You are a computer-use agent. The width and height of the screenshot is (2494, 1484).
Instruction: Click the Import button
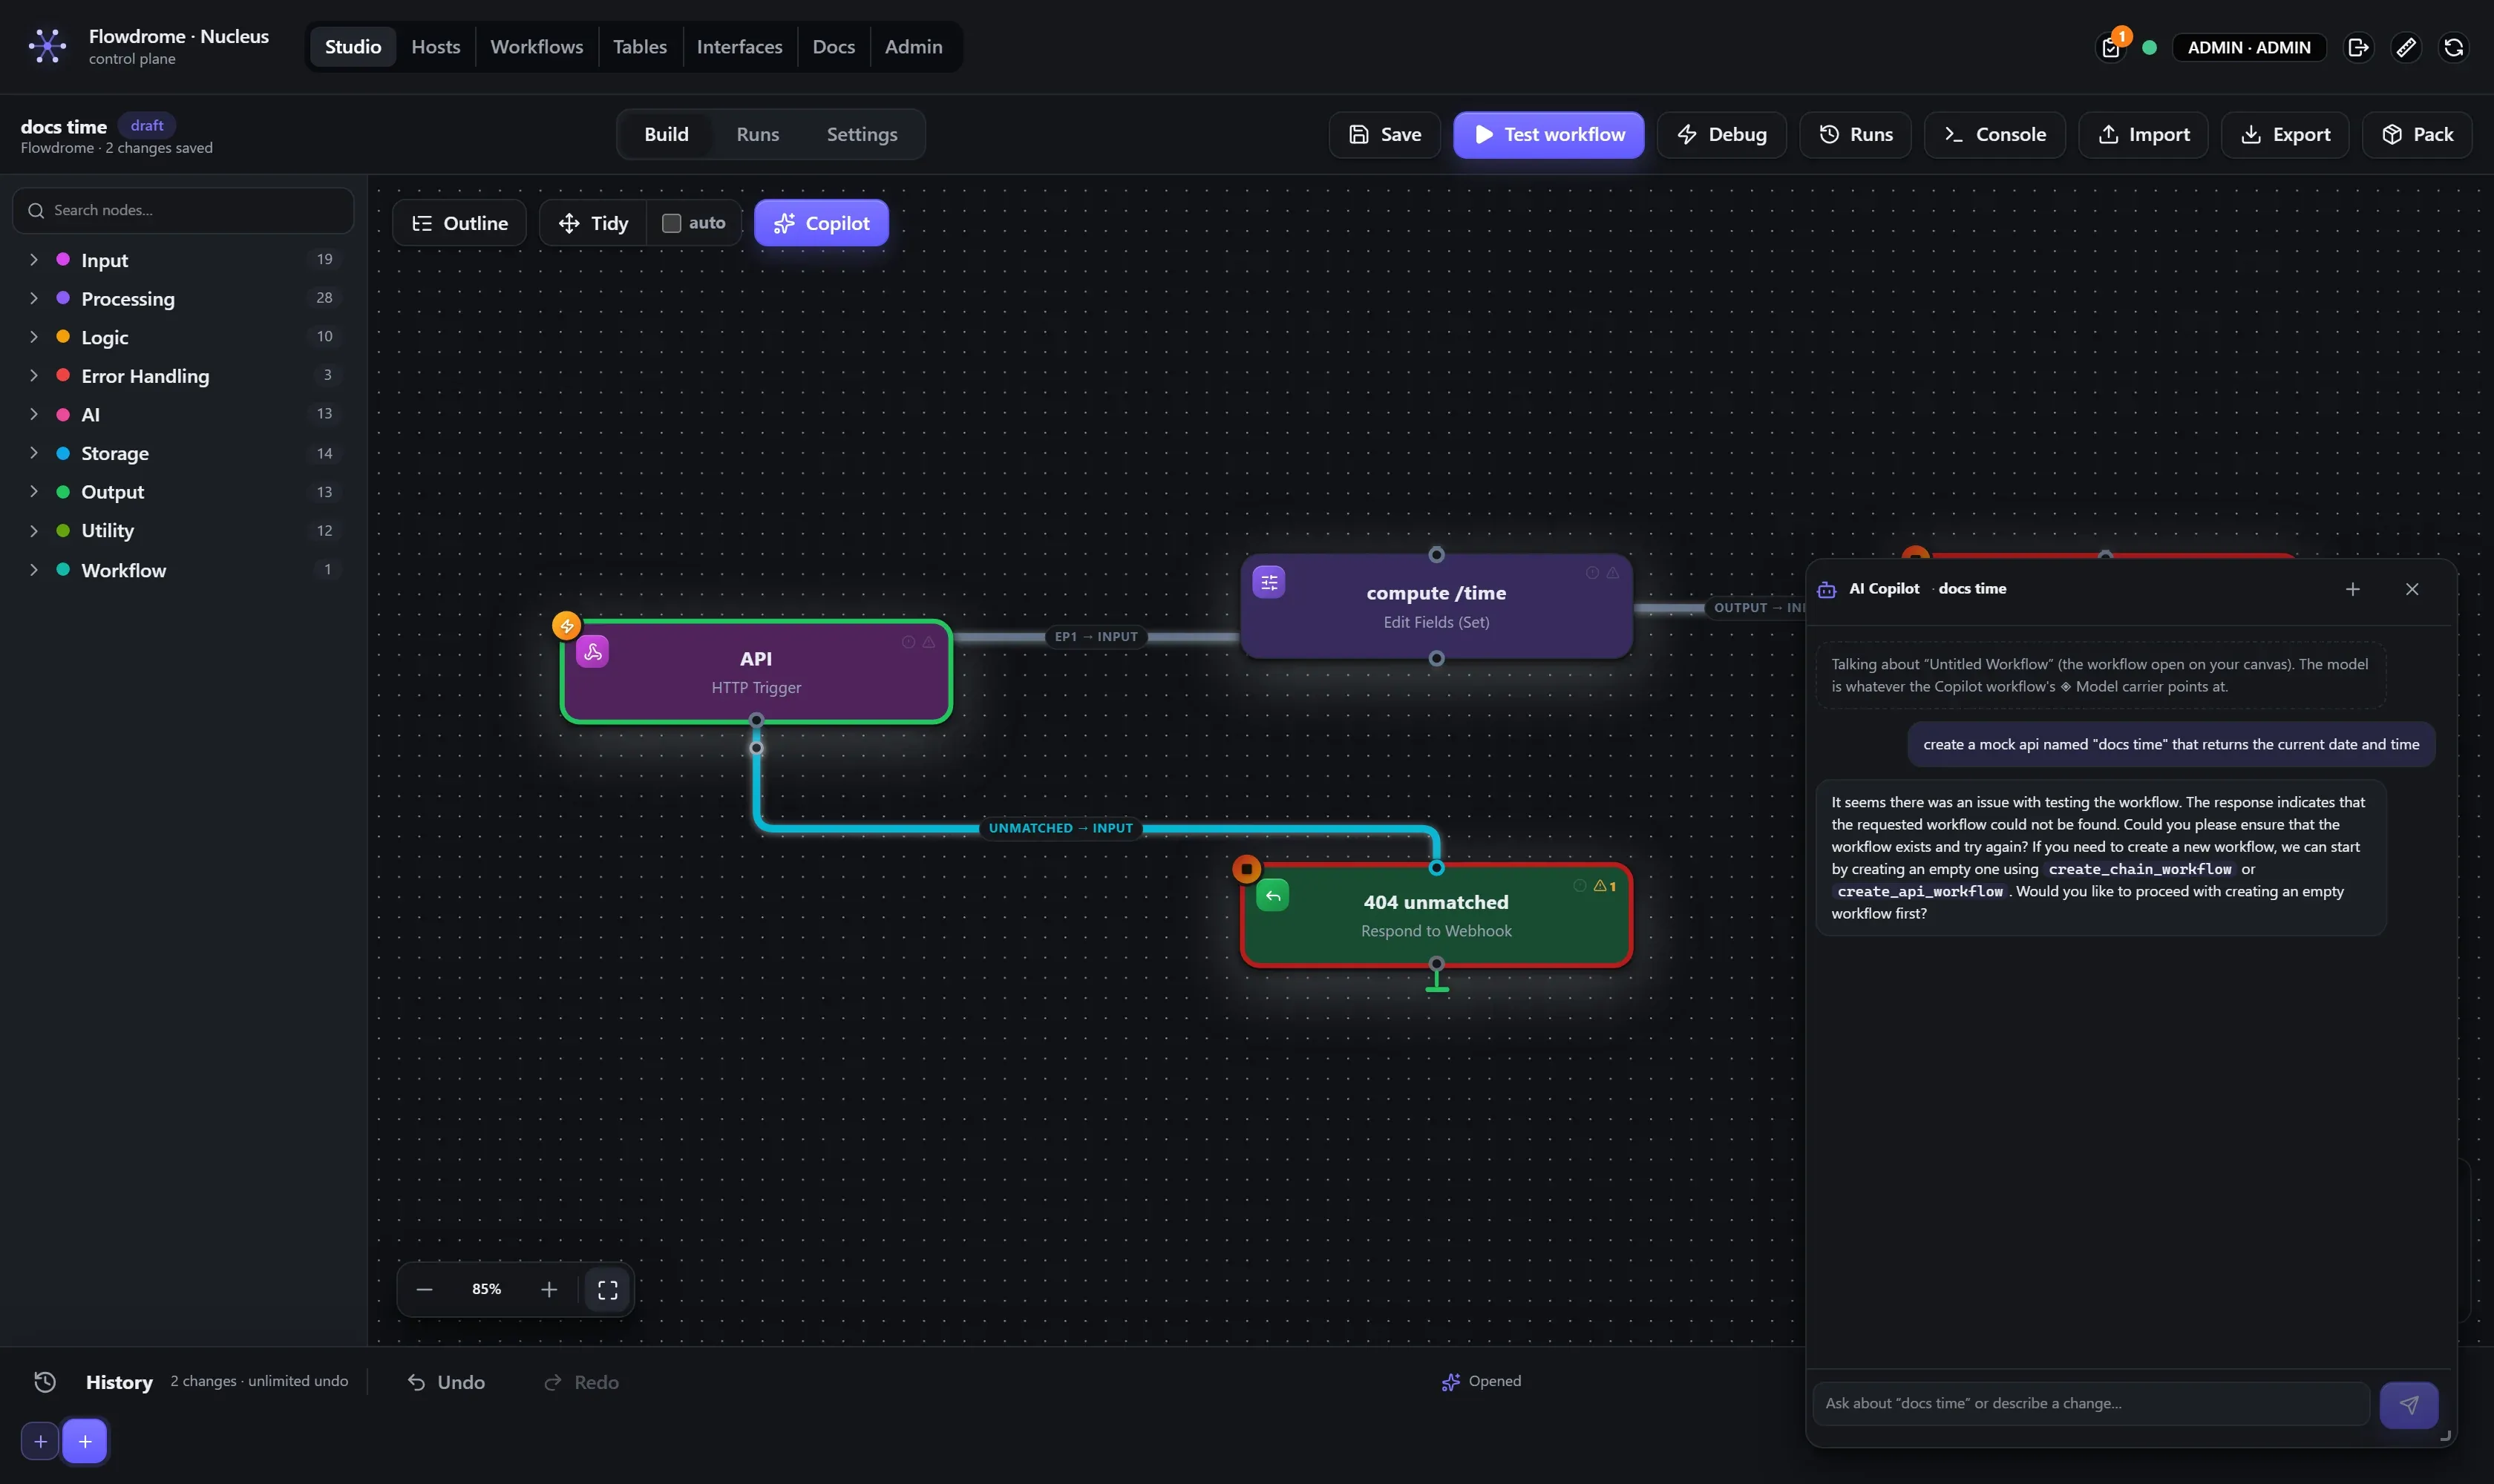click(2144, 135)
